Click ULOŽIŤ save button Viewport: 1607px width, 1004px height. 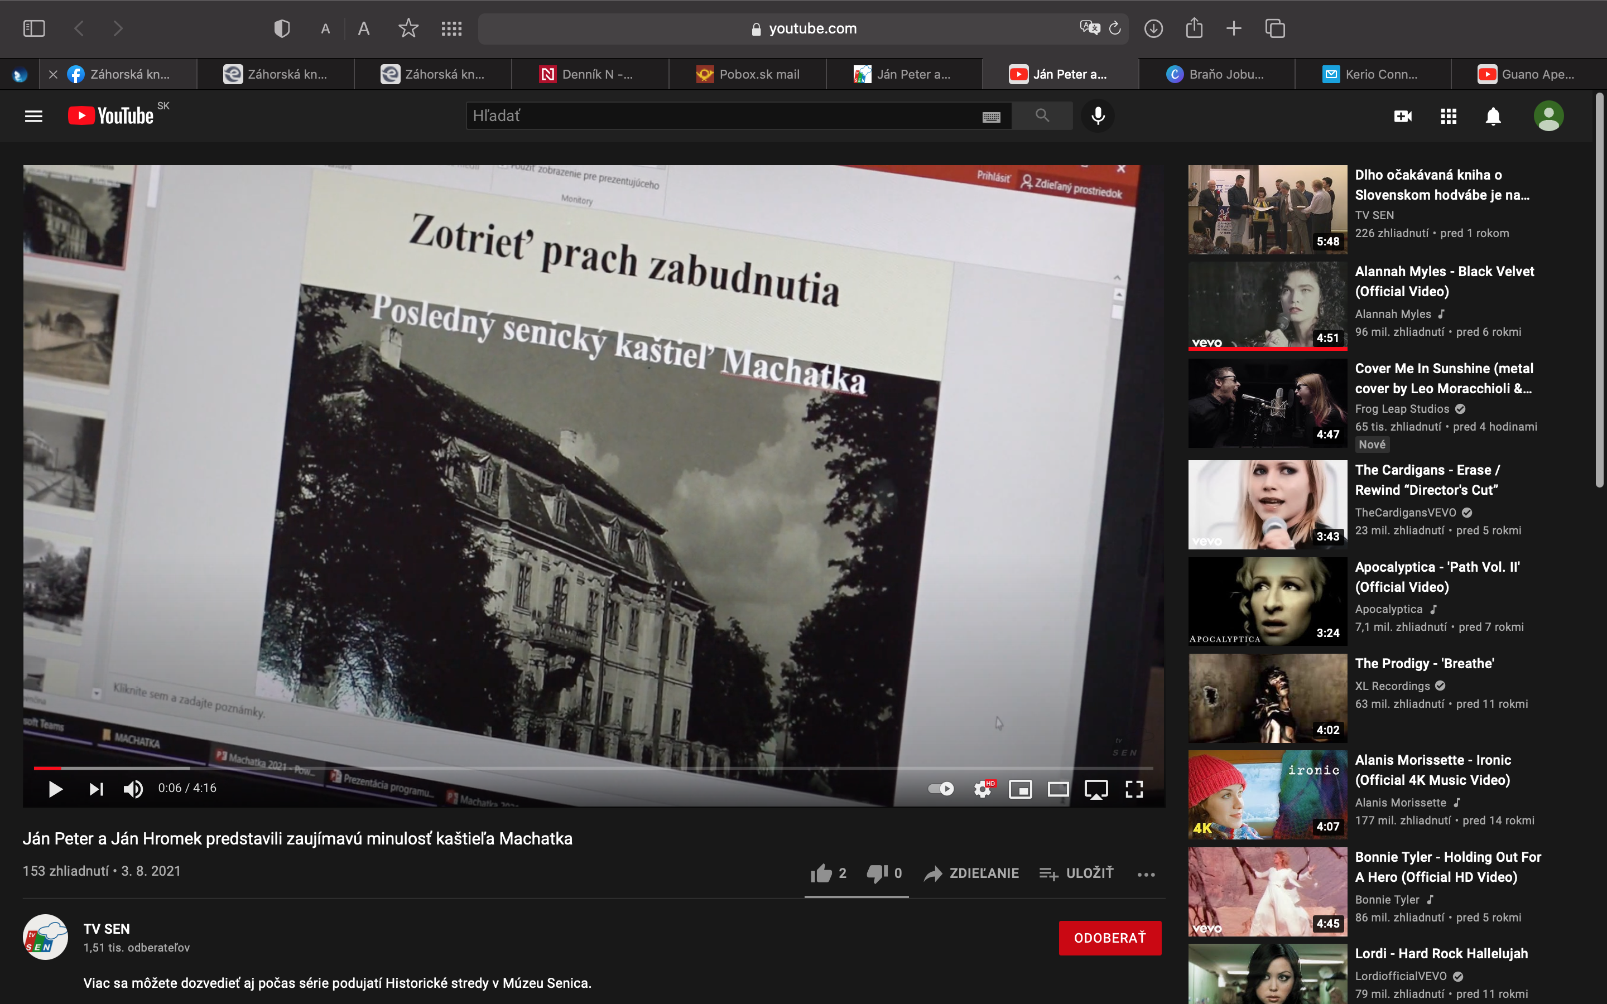(1076, 873)
